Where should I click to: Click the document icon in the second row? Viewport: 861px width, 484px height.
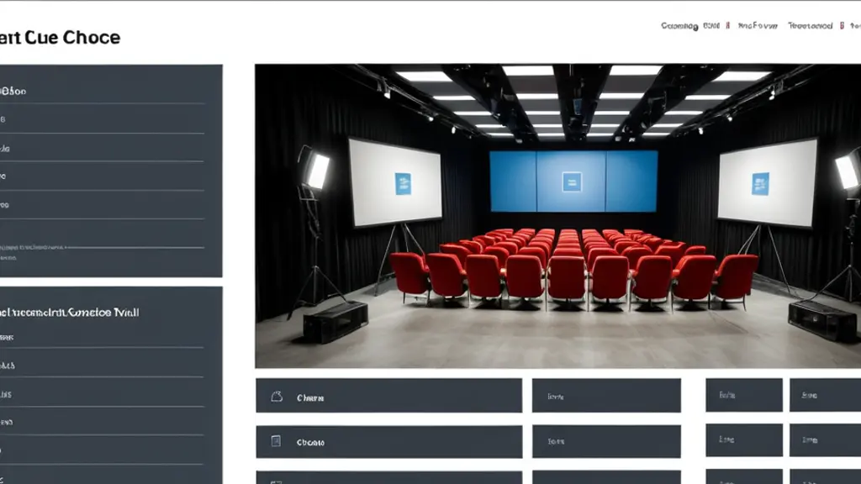tap(276, 441)
